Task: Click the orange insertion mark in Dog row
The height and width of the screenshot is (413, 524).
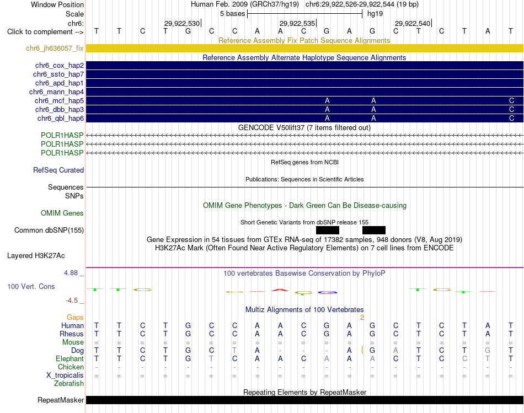Action: pos(362,350)
